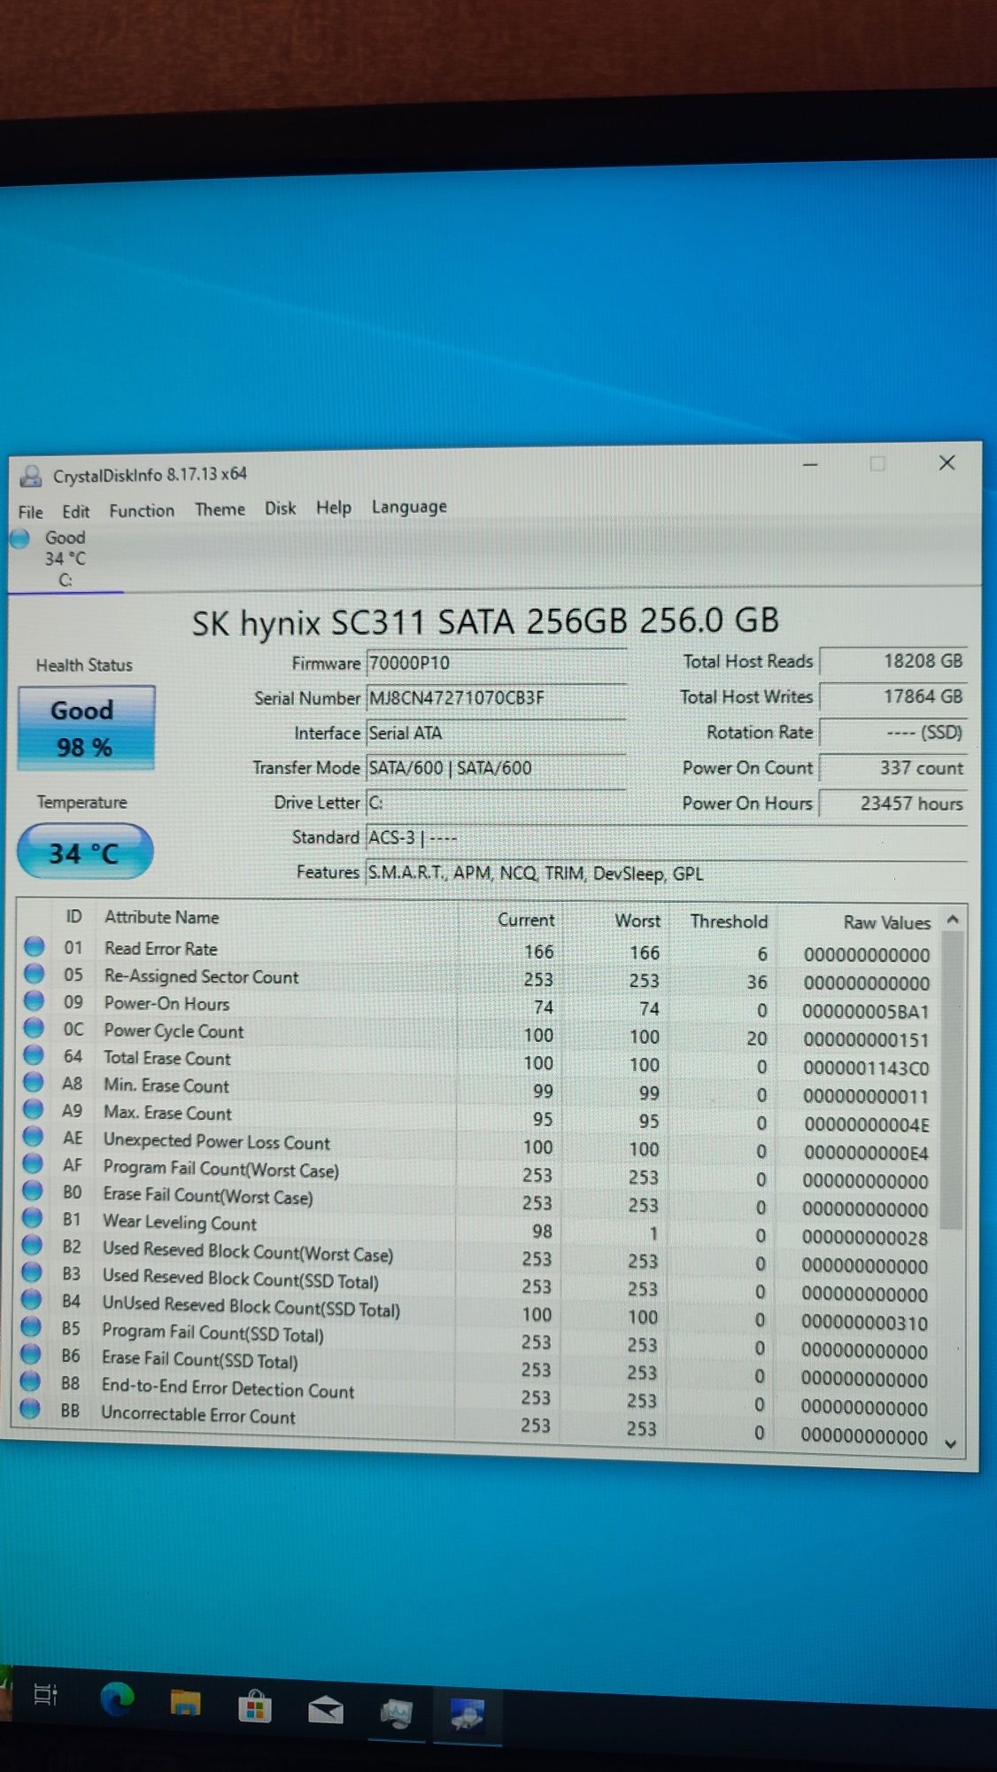Screen dimensions: 997x1772
Task: Select the C: disk tab with 34 °C
Action: 65,558
